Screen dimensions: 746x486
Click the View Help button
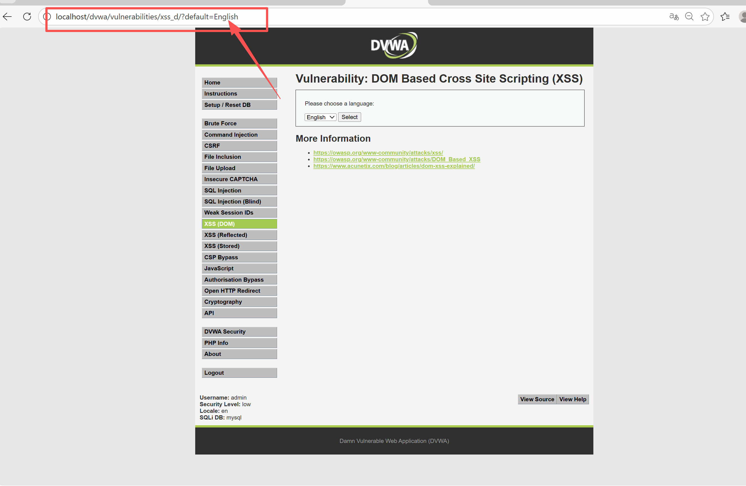pos(572,399)
